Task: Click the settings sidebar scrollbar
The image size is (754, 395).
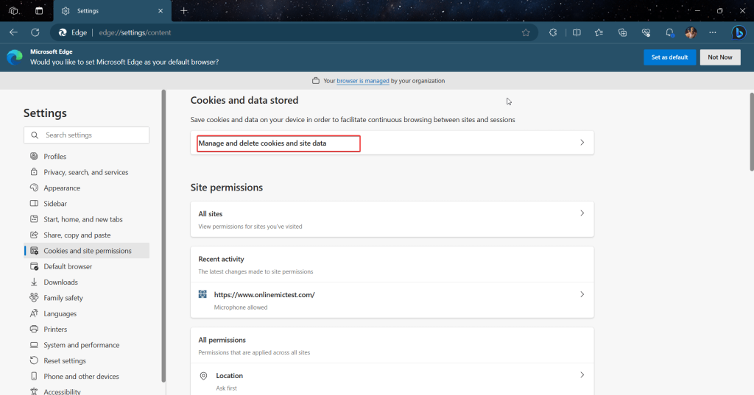Action: point(163,235)
